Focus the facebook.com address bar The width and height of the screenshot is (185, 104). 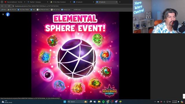tap(72, 6)
